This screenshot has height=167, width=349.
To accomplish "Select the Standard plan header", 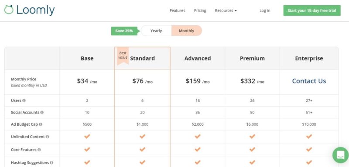I will pyautogui.click(x=143, y=58).
